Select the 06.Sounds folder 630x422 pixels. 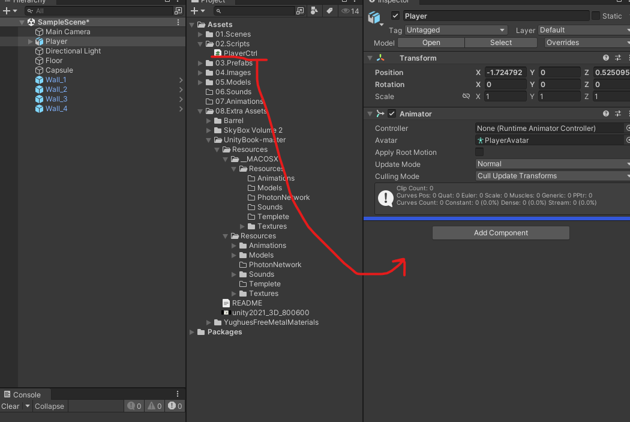pos(233,92)
